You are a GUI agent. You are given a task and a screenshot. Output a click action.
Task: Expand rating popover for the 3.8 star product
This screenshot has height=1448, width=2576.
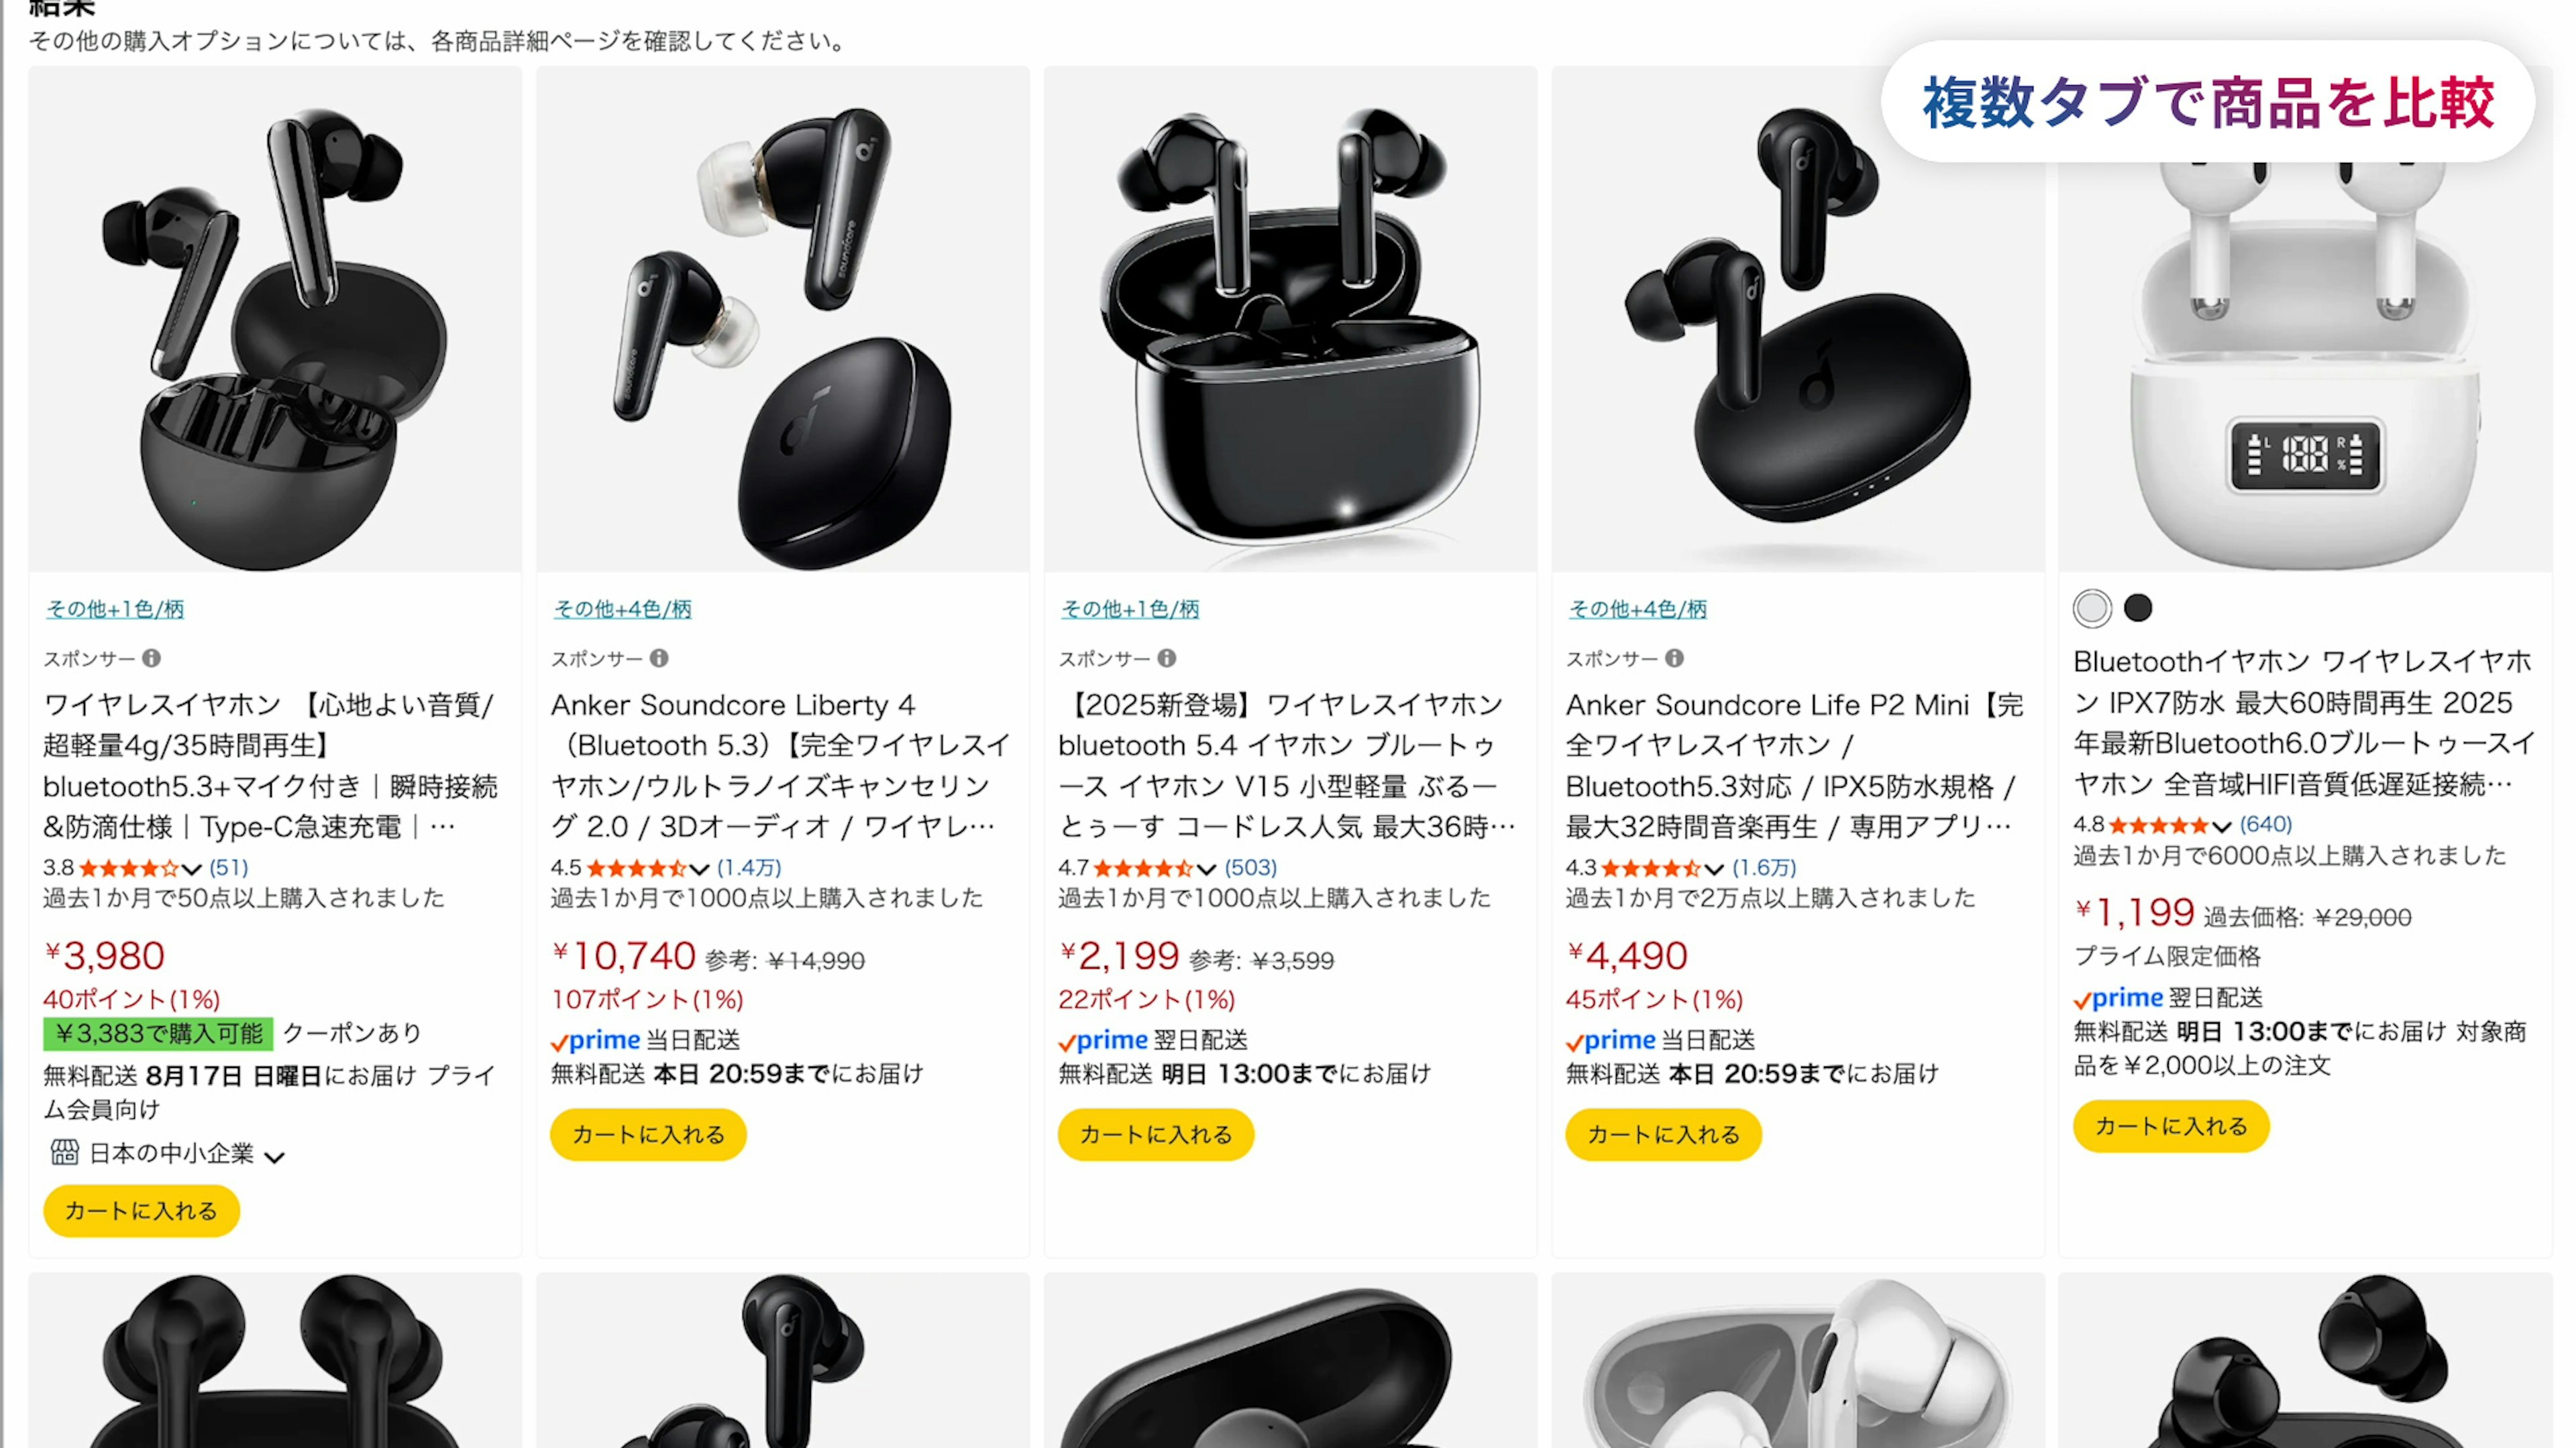pyautogui.click(x=192, y=868)
